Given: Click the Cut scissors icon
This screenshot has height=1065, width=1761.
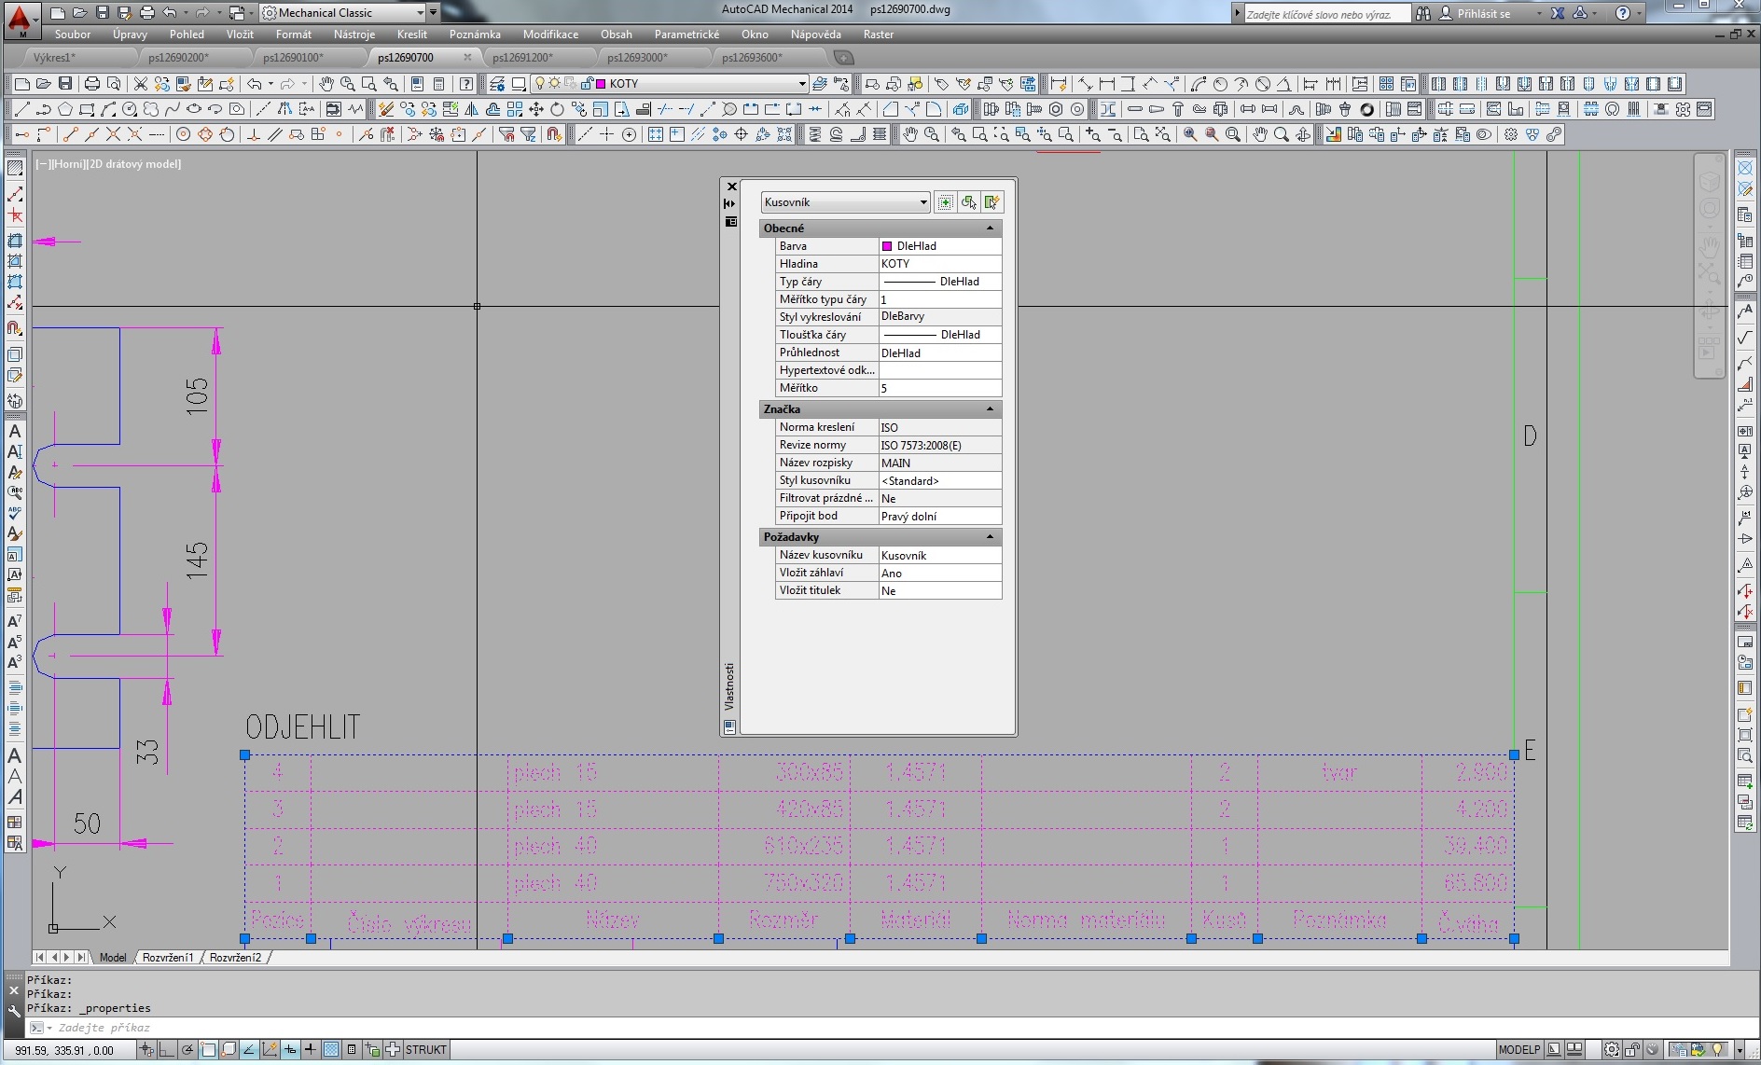Looking at the screenshot, I should coord(141,84).
